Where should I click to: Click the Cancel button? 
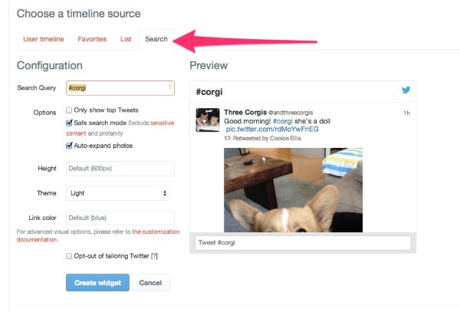(x=150, y=283)
